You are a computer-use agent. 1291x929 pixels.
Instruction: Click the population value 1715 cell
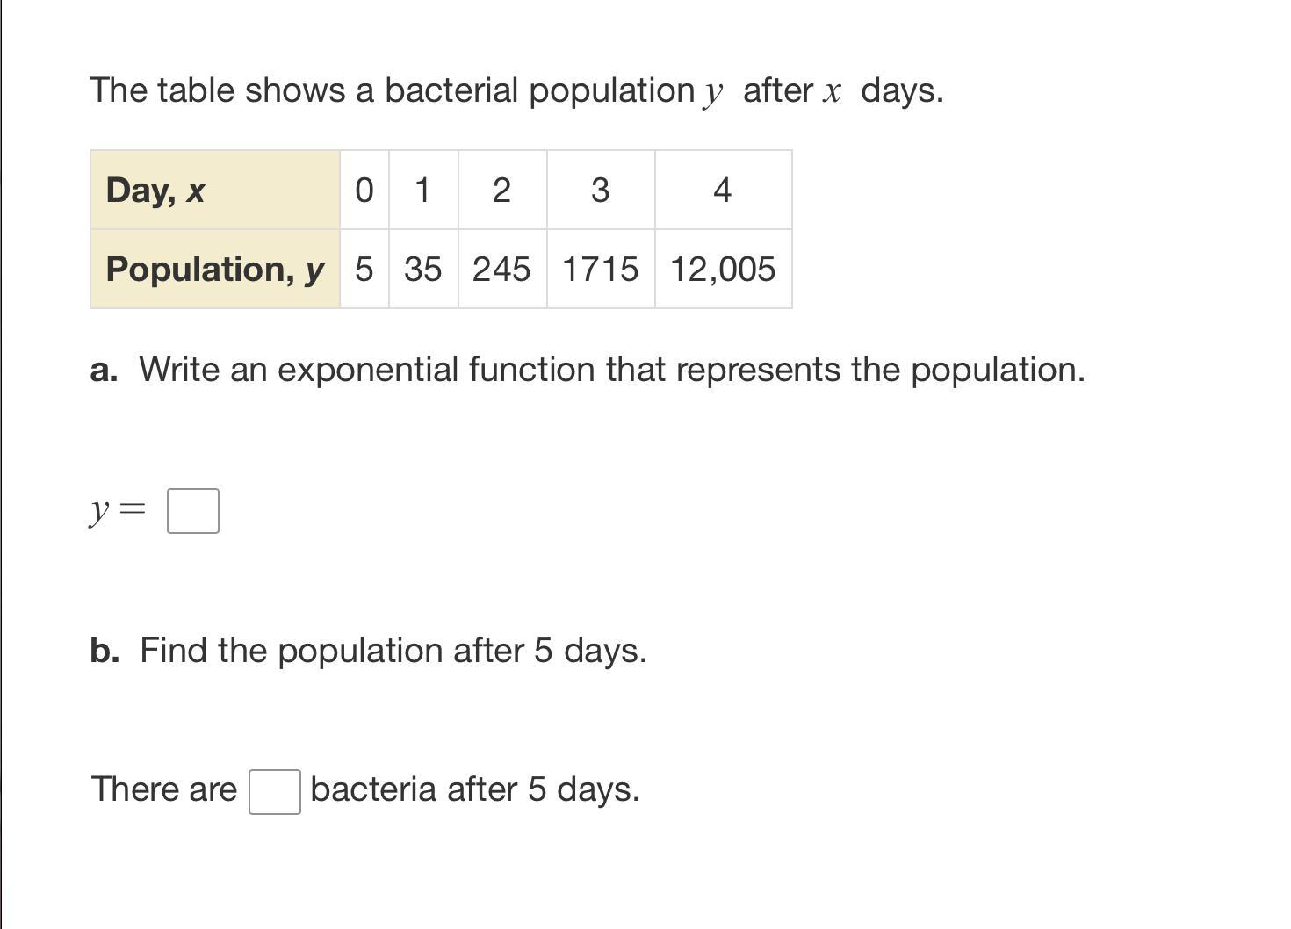(x=601, y=269)
